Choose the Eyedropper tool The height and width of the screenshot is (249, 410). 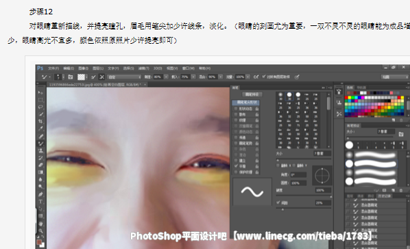pos(40,129)
